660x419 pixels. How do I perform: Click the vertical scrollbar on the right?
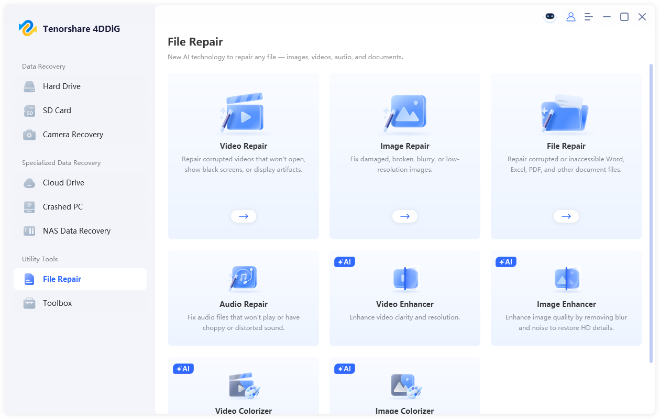(651, 213)
